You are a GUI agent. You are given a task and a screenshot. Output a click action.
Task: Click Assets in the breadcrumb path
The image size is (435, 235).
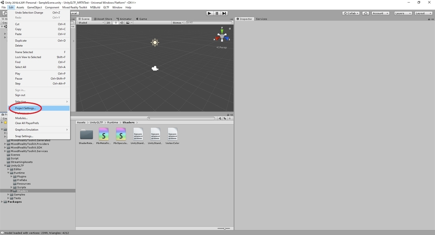point(81,123)
